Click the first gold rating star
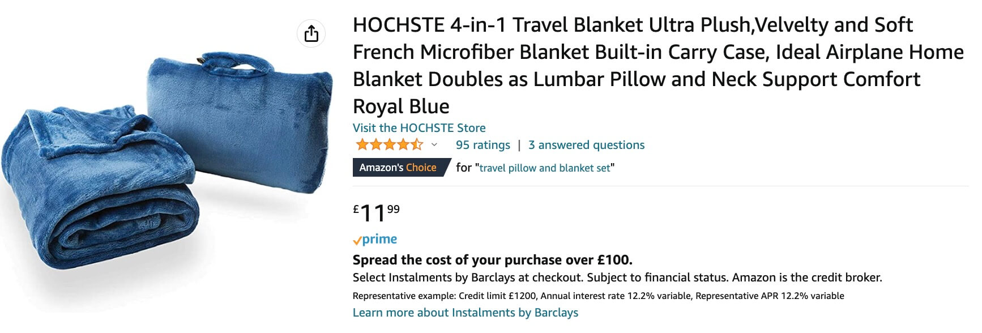 point(362,144)
